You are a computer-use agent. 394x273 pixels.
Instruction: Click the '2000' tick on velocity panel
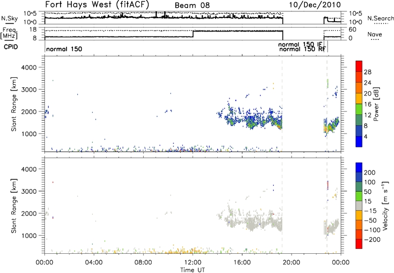point(29,213)
